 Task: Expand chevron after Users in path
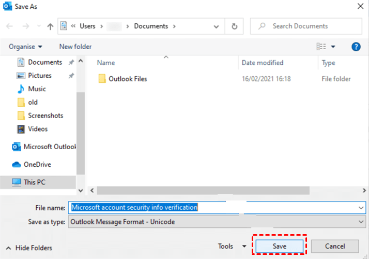tap(102, 26)
